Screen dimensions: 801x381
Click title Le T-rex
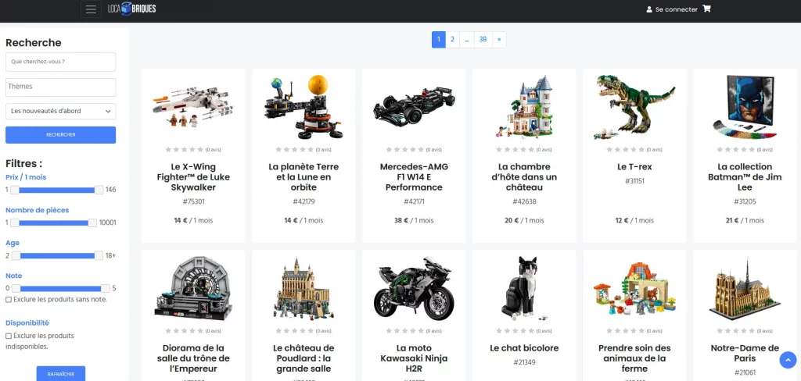[634, 167]
